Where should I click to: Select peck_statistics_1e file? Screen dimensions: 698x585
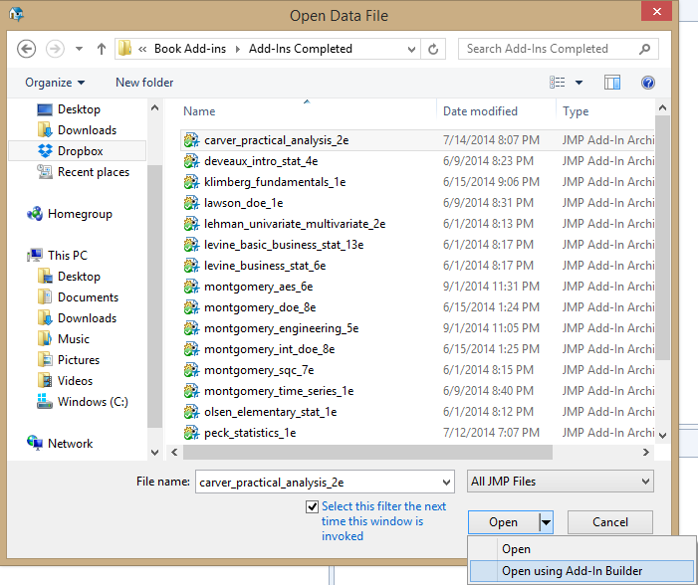pos(250,433)
